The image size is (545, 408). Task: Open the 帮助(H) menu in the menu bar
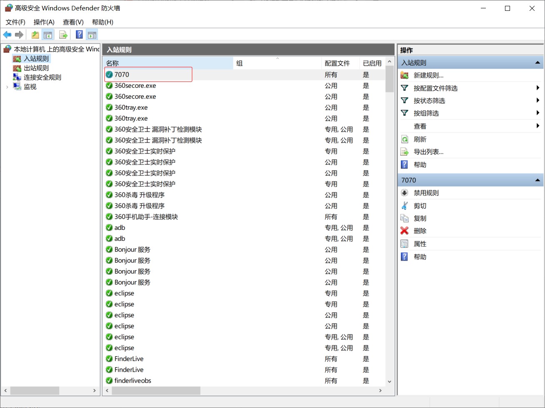click(102, 22)
